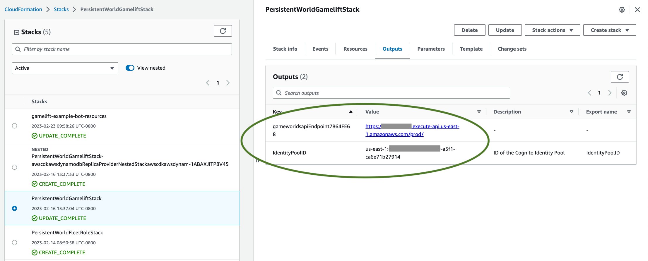The width and height of the screenshot is (648, 261).
Task: Select PersistentWorldGameliftStack radio button
Action: pos(14,208)
